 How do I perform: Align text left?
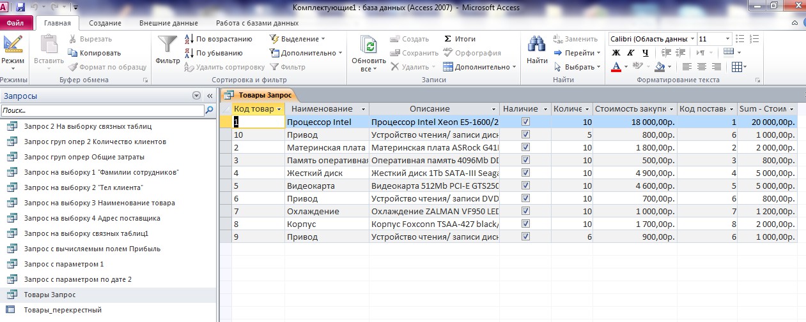(687, 67)
